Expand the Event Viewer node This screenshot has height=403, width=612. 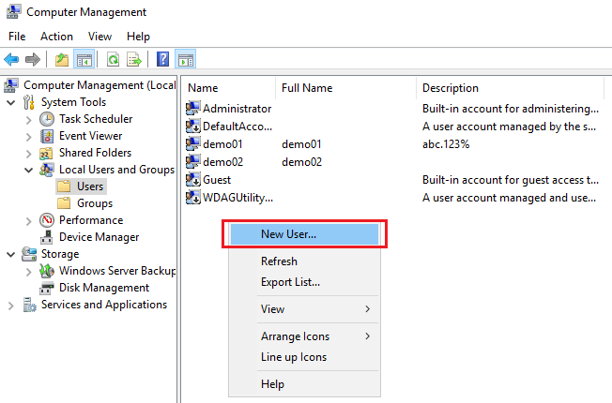(x=28, y=137)
